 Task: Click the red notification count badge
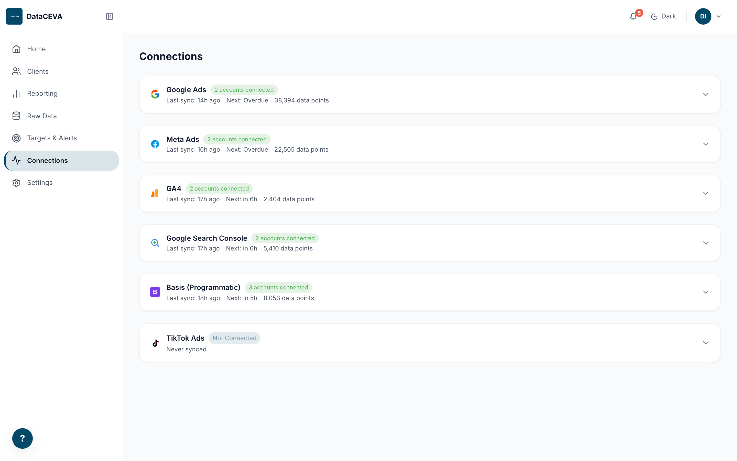639,13
